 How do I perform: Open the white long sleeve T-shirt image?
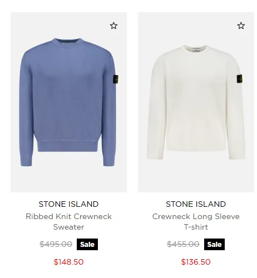click(x=196, y=102)
